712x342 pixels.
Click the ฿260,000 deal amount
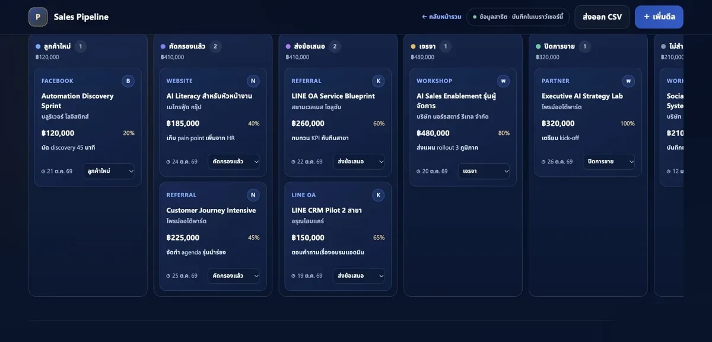tap(308, 123)
